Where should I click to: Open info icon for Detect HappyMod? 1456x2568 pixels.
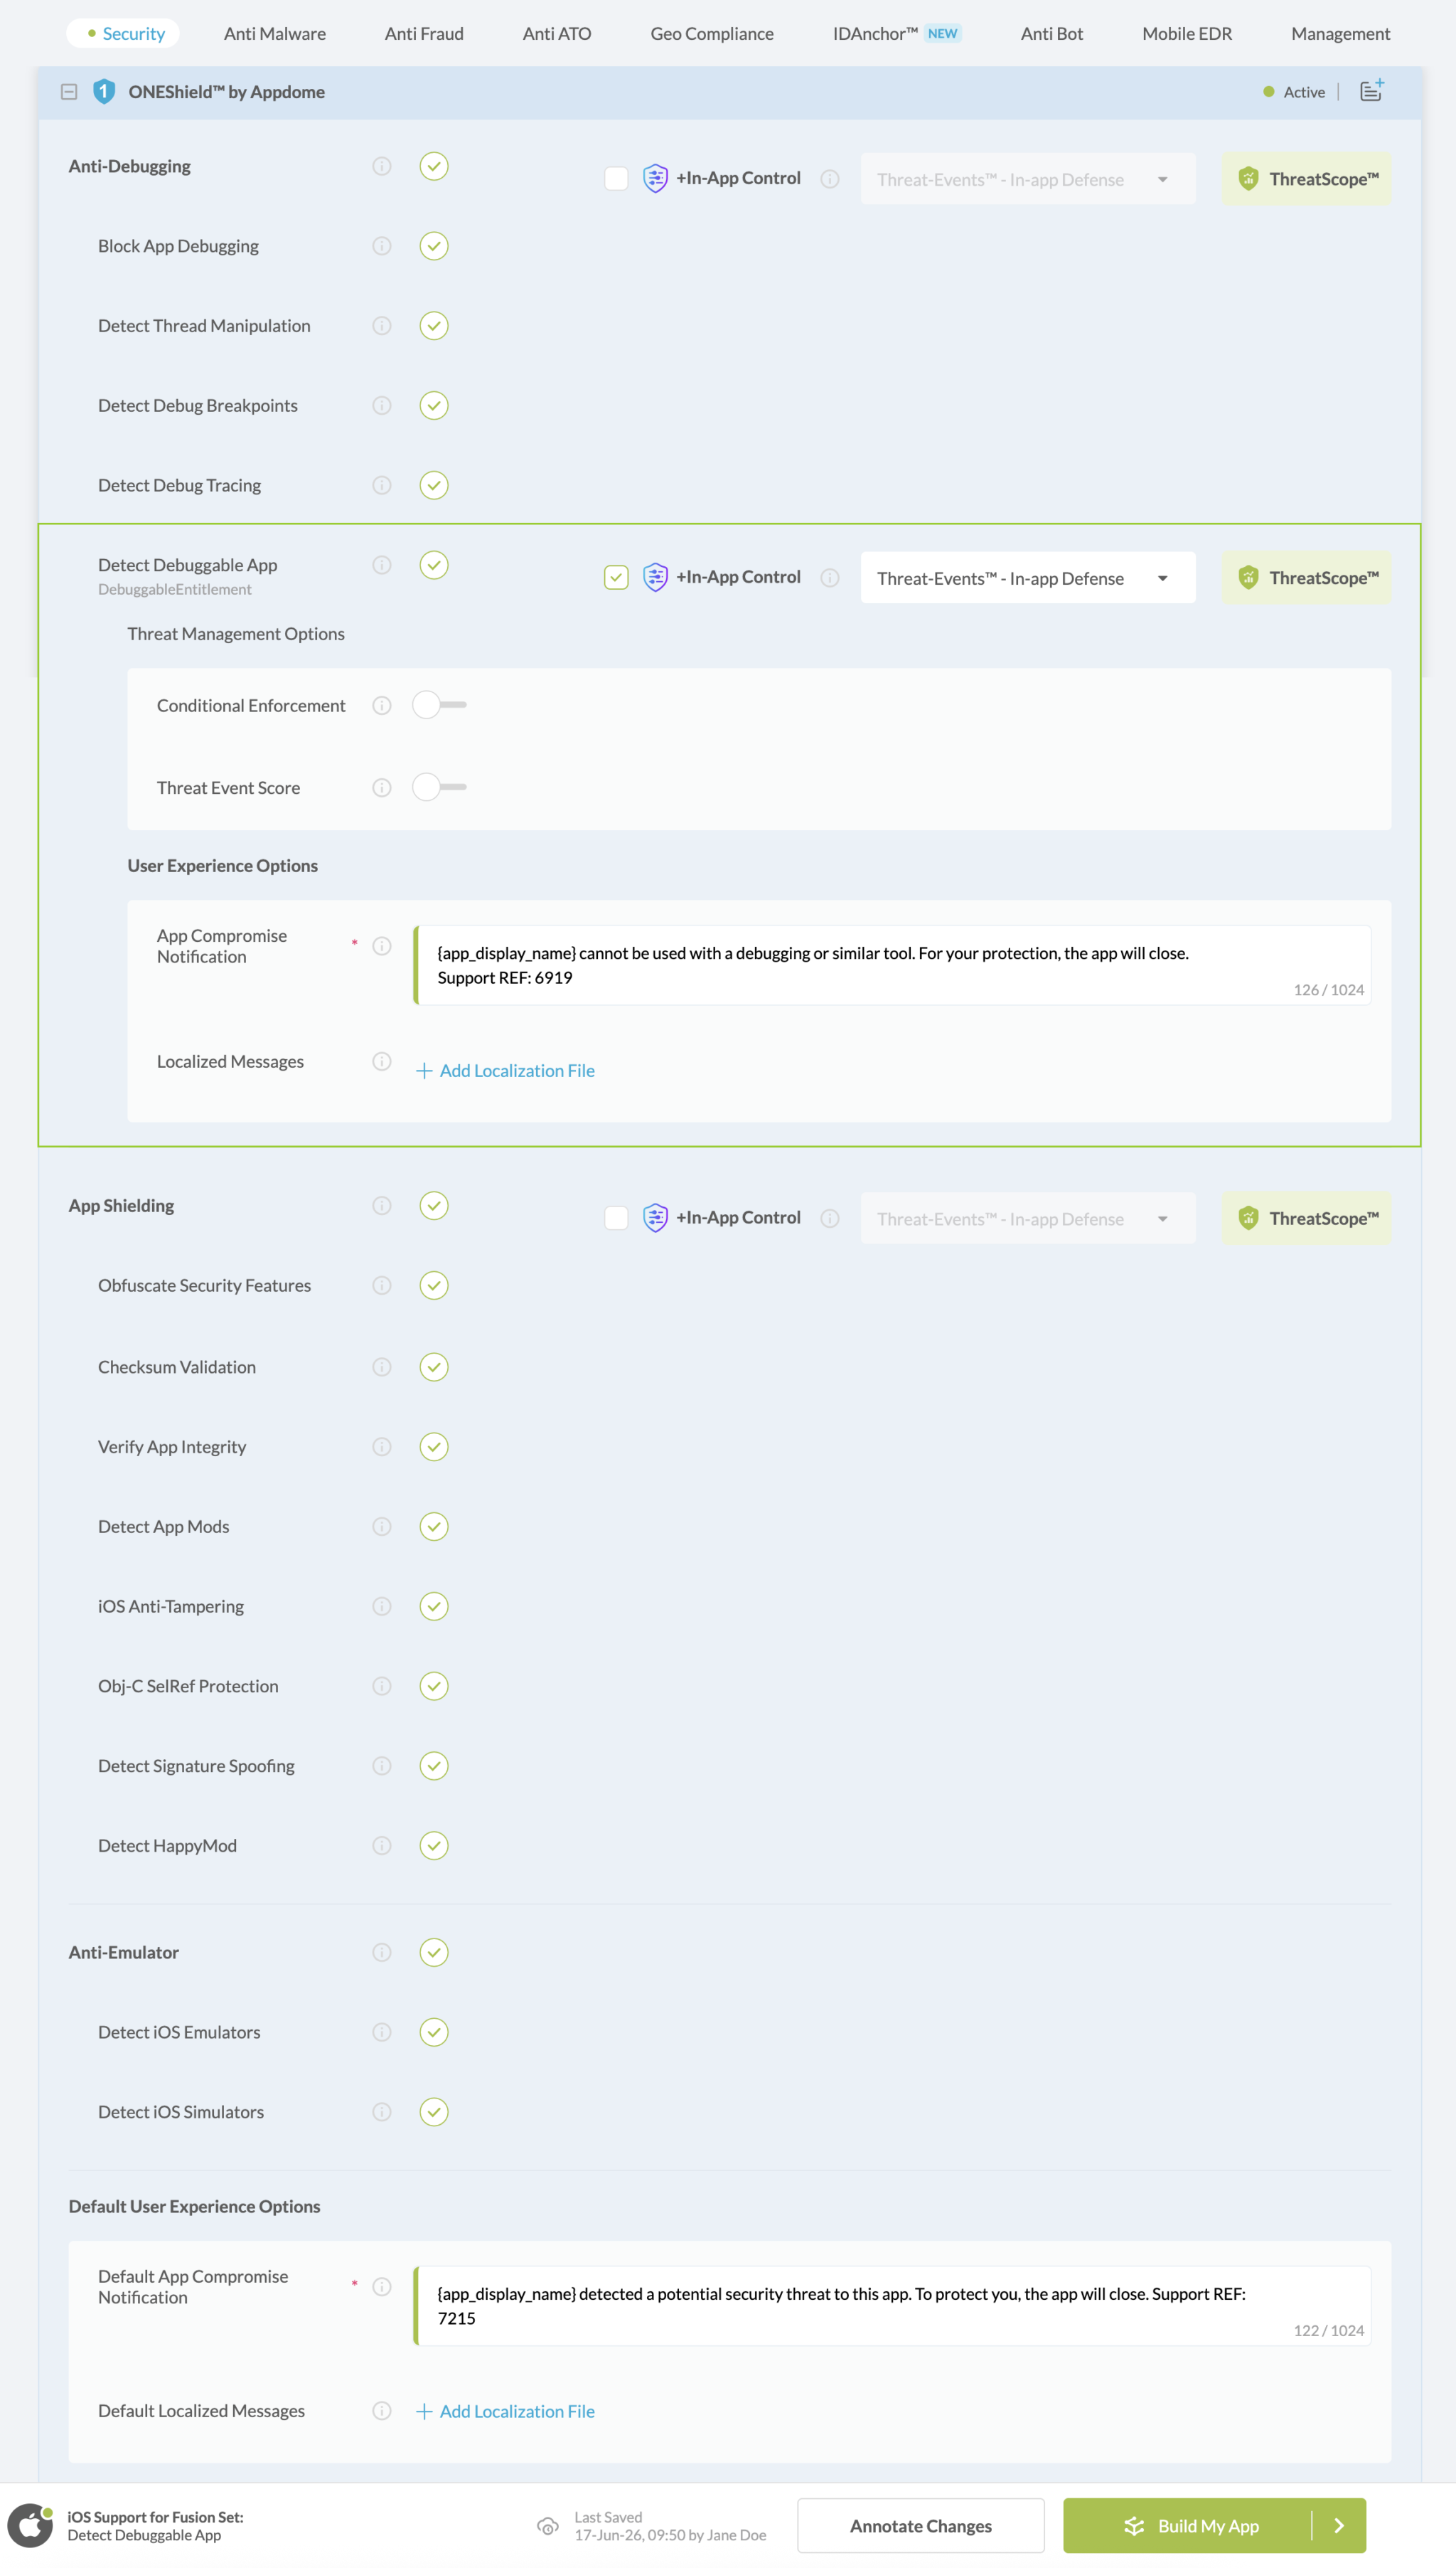[x=382, y=1846]
